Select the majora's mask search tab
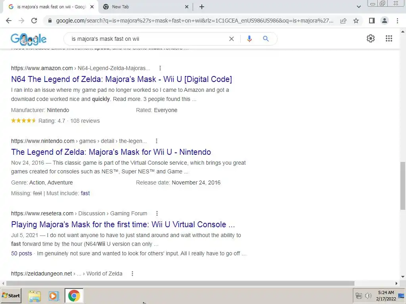Image resolution: width=406 pixels, height=304 pixels. point(50,7)
